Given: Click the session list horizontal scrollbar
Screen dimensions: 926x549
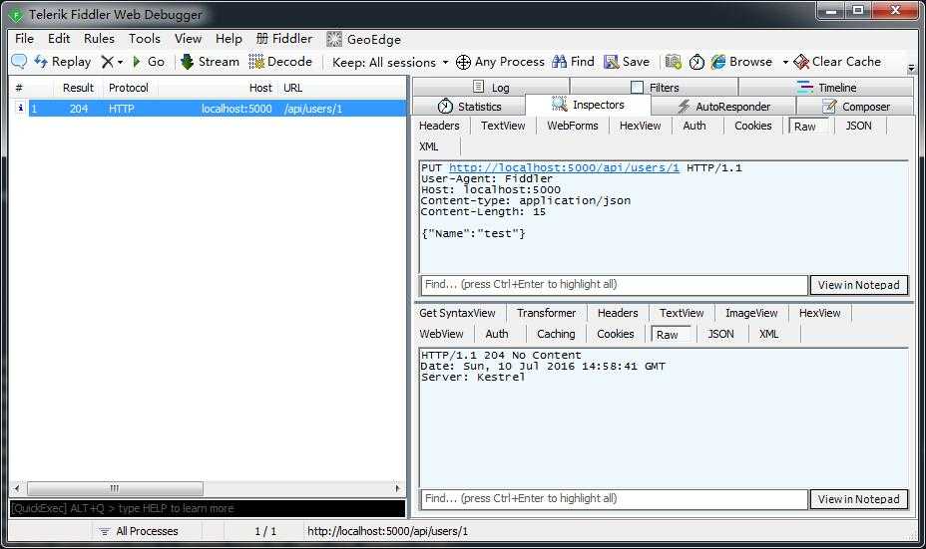Looking at the screenshot, I should click(115, 488).
